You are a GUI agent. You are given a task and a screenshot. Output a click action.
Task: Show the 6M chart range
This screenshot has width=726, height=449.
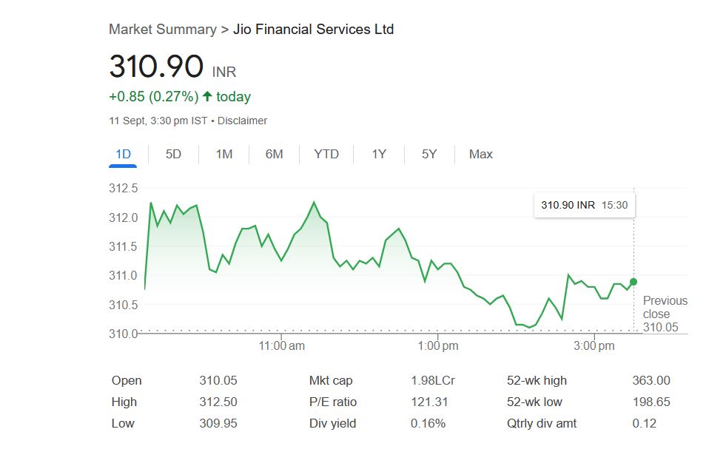pyautogui.click(x=274, y=154)
